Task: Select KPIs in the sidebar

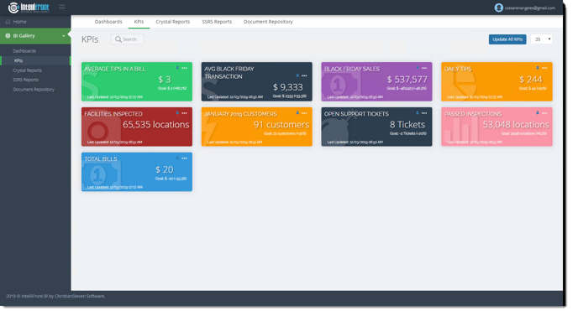Action: click(x=18, y=60)
